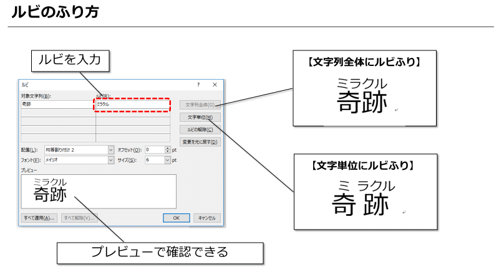Click the heading 【文字単位にルビふり】
Screen dimensions: 499x280
coord(363,166)
